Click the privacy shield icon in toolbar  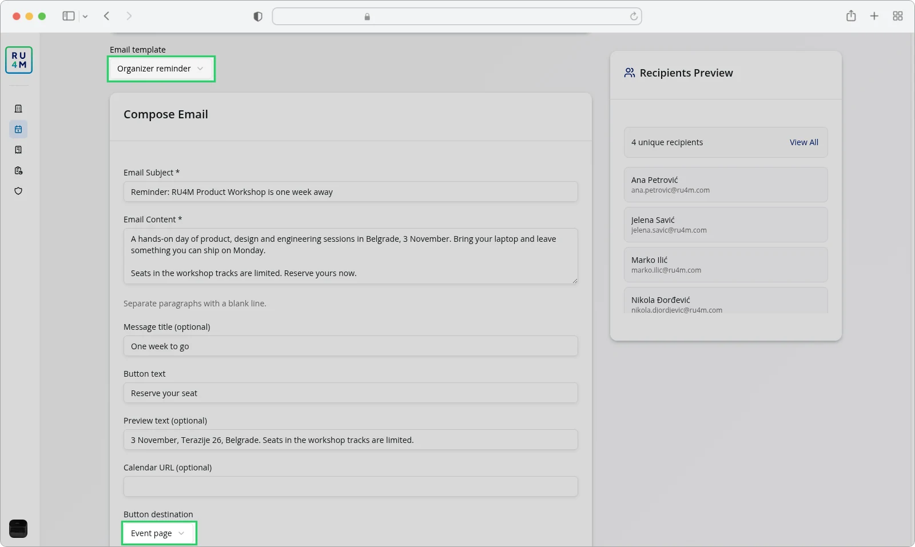point(258,17)
